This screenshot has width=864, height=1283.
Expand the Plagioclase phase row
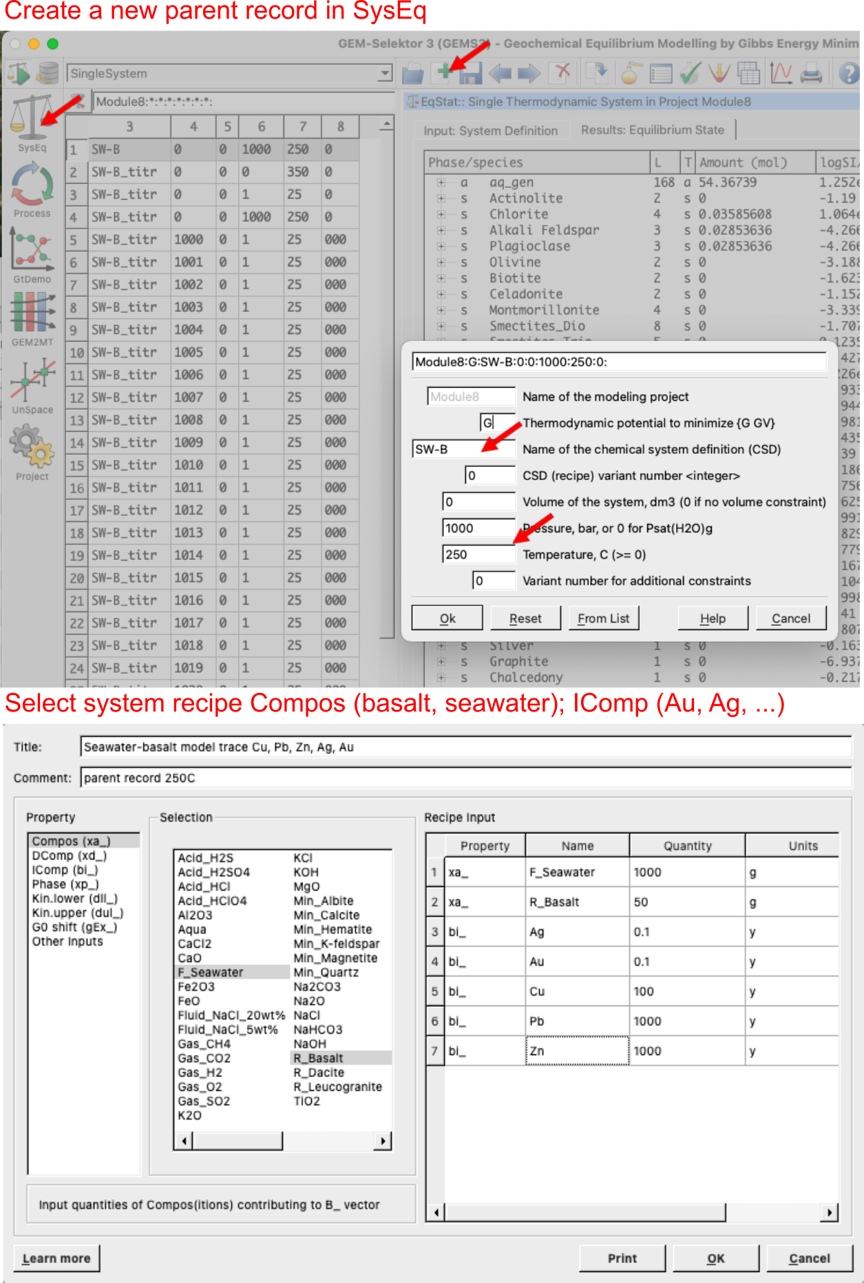point(441,246)
